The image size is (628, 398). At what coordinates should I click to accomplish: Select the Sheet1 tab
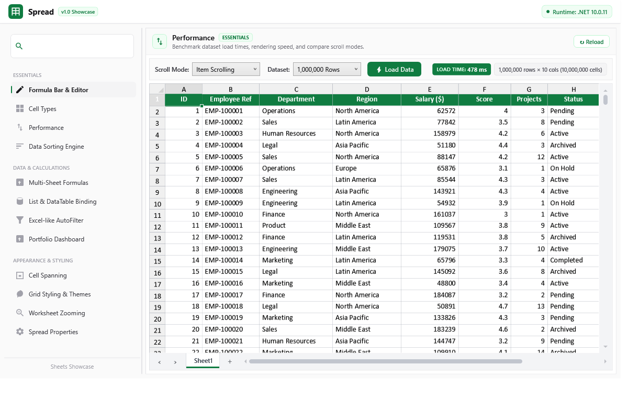pyautogui.click(x=203, y=361)
